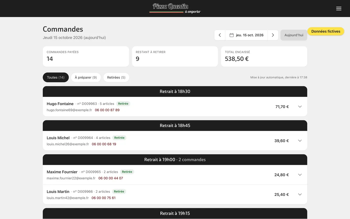Click the Données fictives badge
The height and width of the screenshot is (219, 350).
pos(326,31)
